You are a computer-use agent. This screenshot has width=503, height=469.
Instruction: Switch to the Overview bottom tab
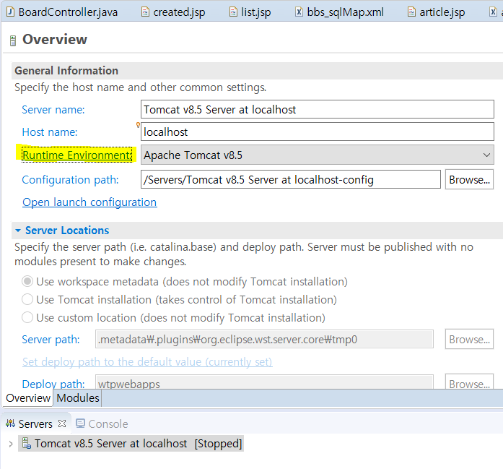[28, 397]
